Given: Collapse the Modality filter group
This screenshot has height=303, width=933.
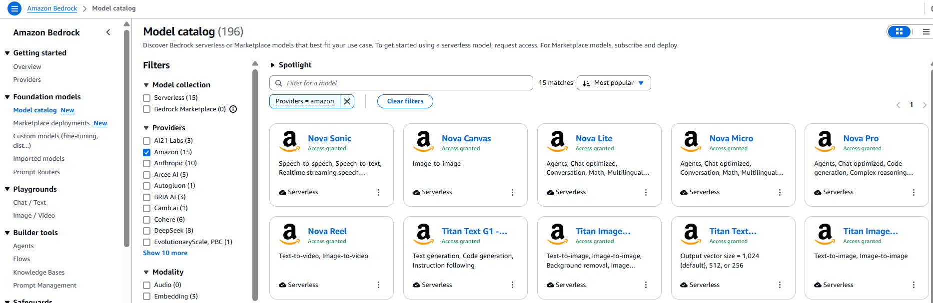Looking at the screenshot, I should 146,272.
